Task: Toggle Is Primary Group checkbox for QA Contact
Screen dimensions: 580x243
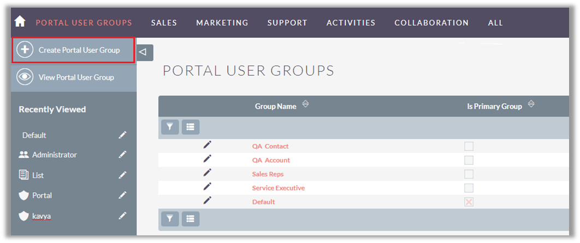Action: (x=469, y=146)
